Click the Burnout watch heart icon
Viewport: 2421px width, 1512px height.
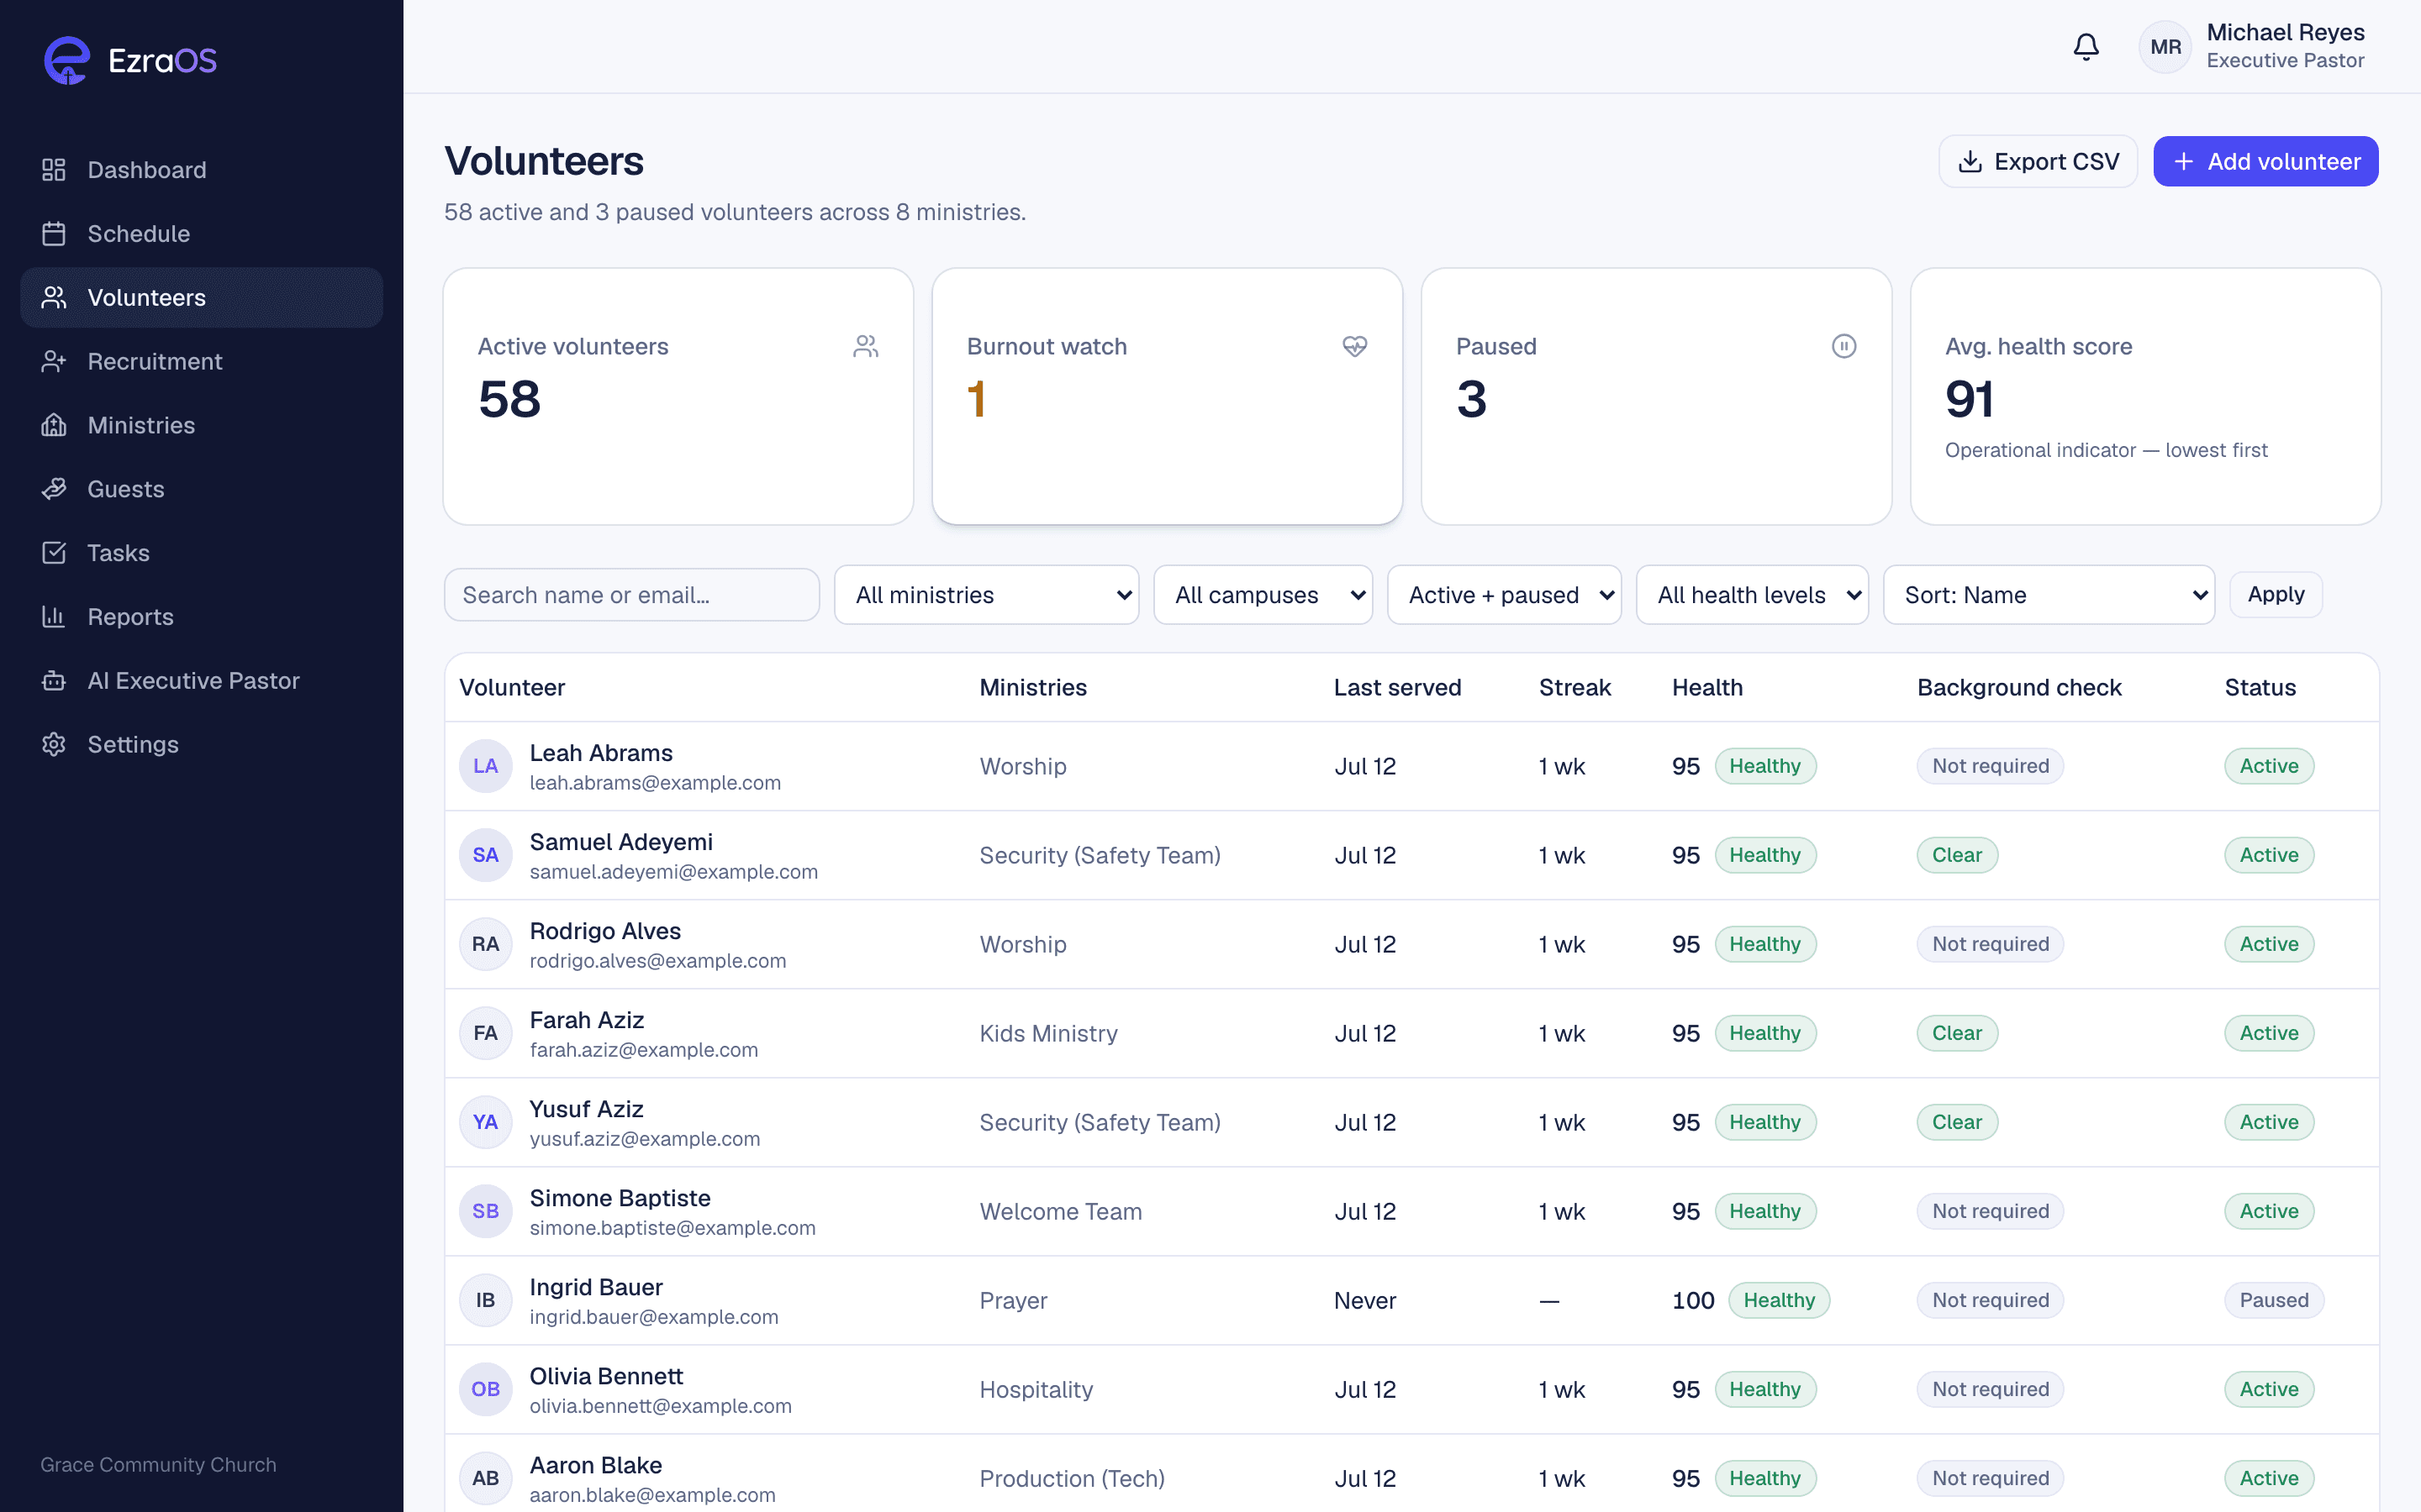(x=1354, y=346)
